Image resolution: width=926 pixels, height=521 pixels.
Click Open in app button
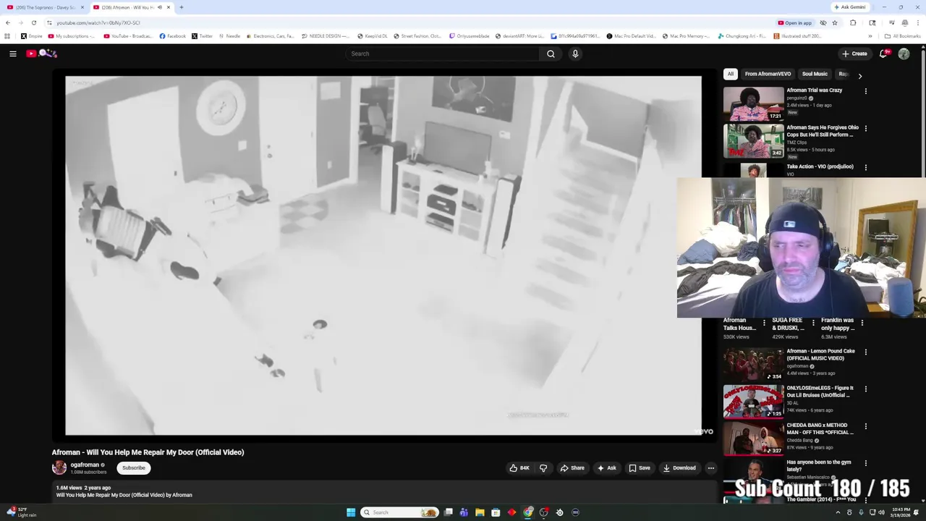tap(794, 22)
